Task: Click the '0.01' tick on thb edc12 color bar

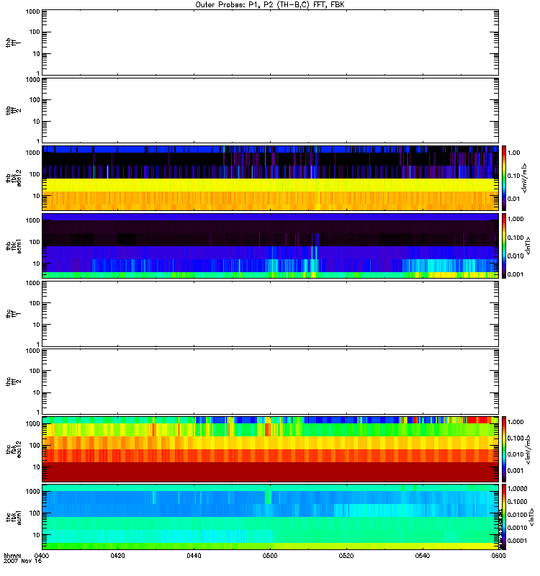Action: [x=514, y=199]
